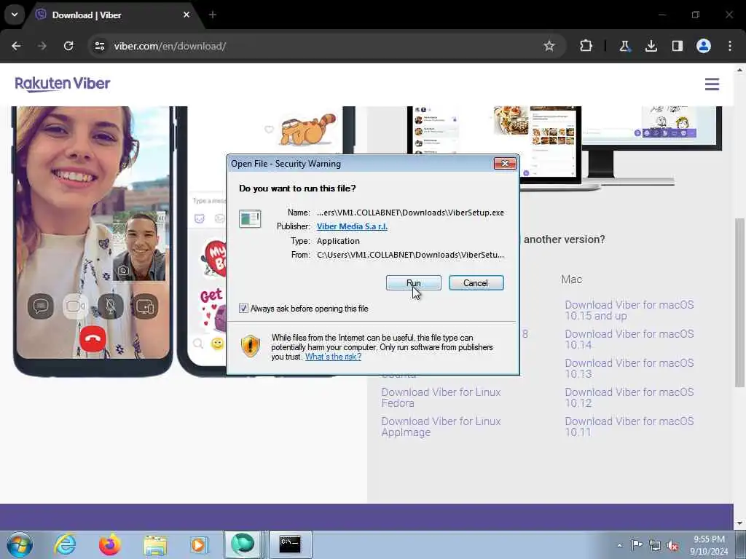View site information icon in address bar
This screenshot has height=559, width=746.
tap(99, 46)
